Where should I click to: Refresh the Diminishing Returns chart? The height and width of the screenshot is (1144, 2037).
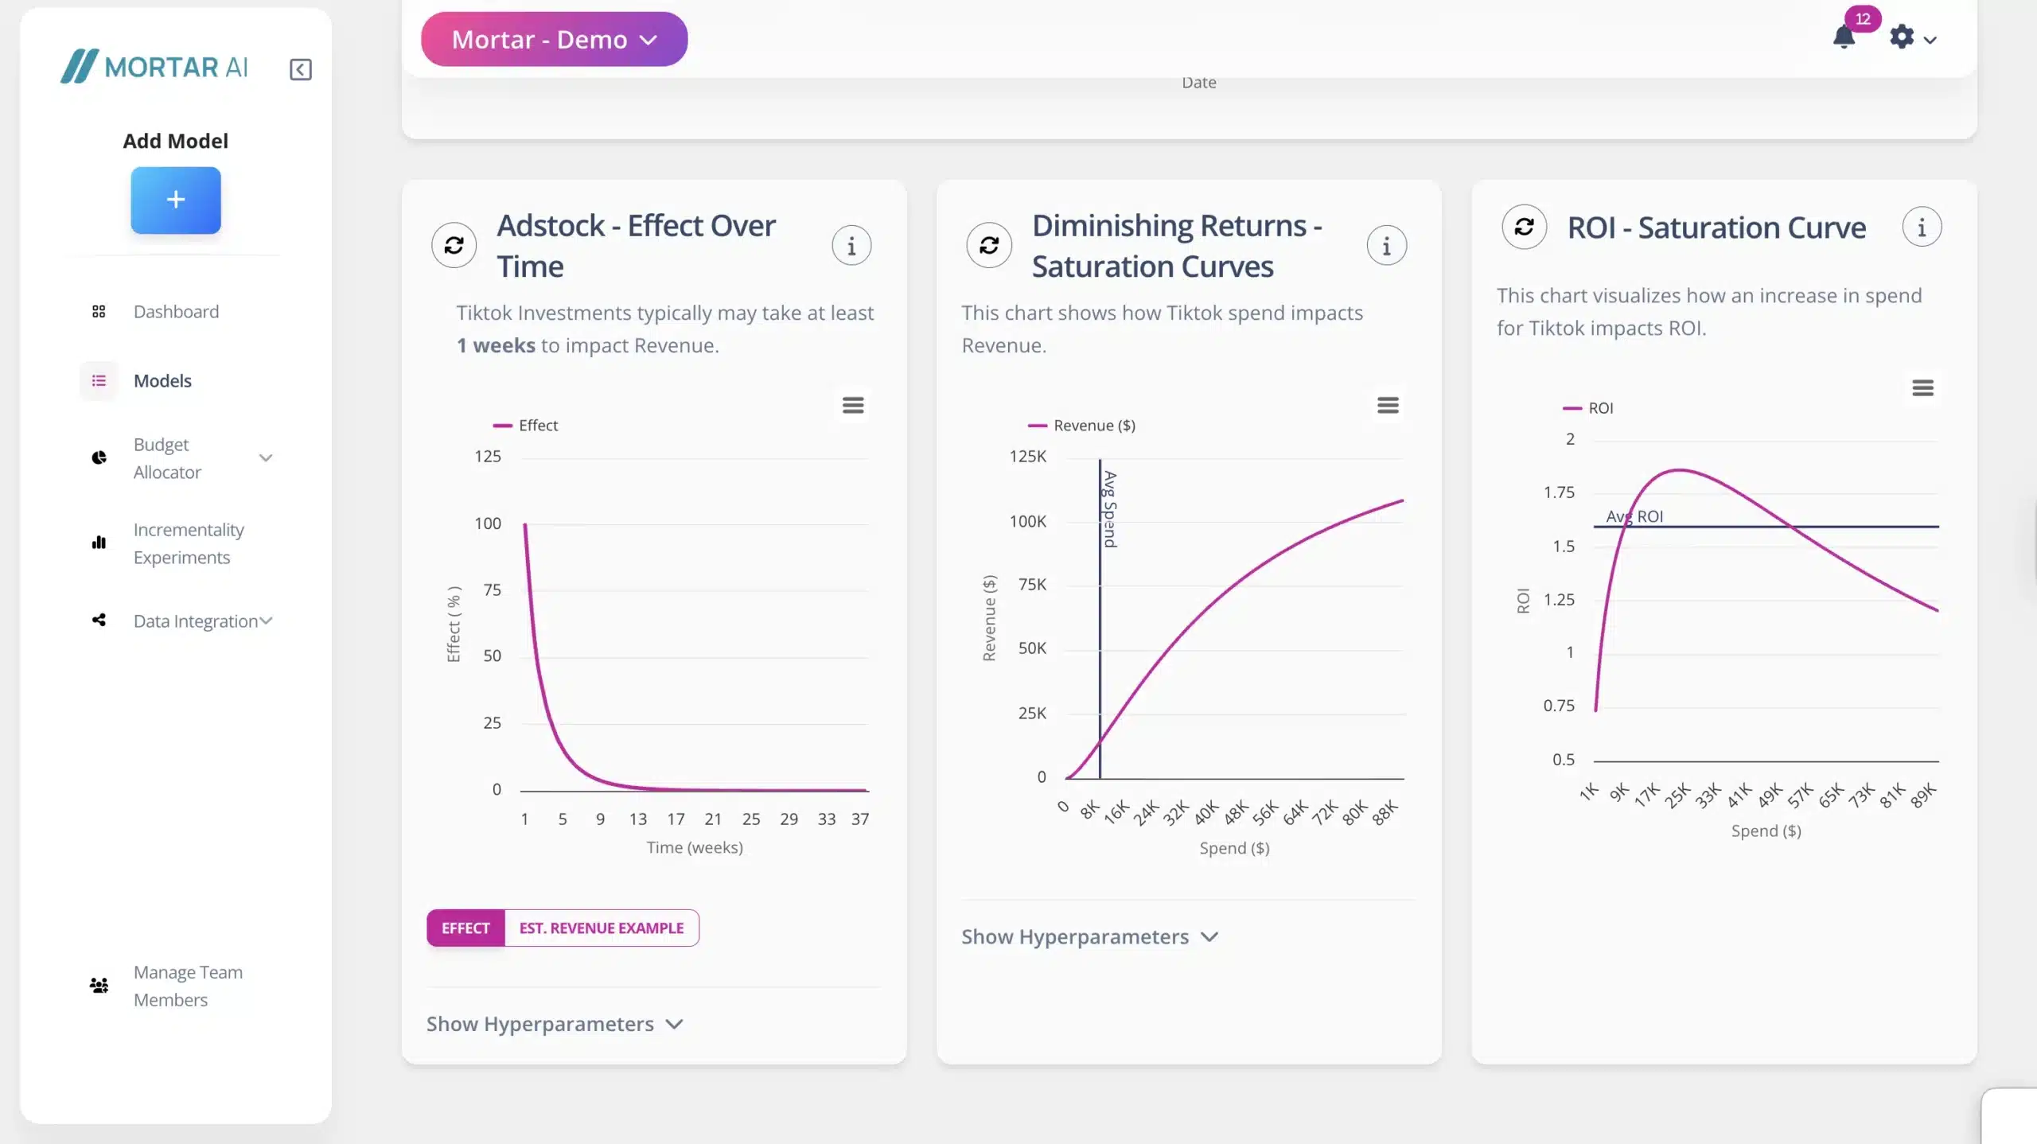tap(988, 245)
